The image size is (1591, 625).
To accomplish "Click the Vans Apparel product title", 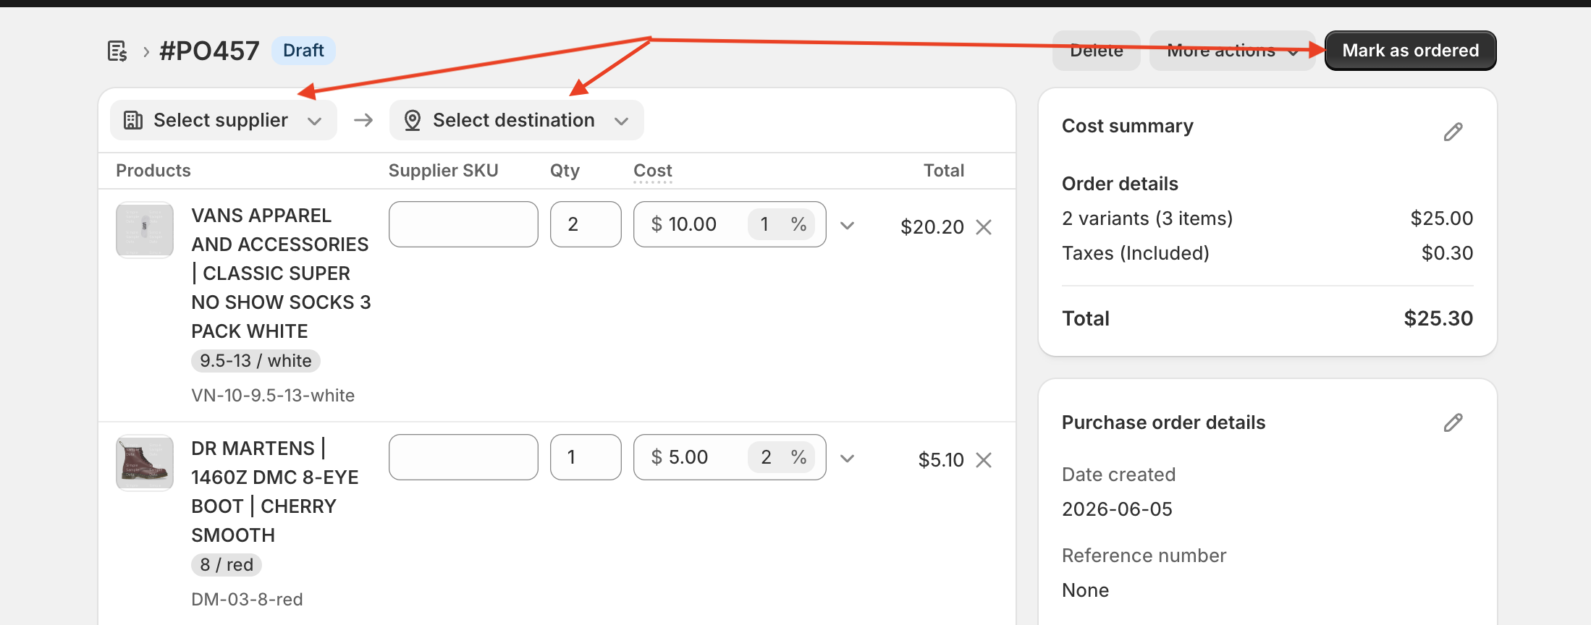I will [281, 273].
